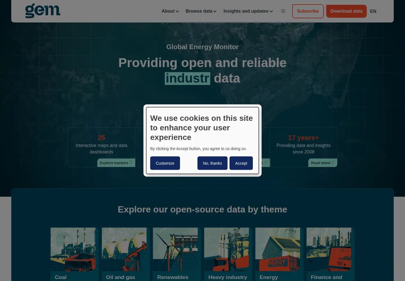Click 'Providing data and insights since 2008' text

coord(303,149)
